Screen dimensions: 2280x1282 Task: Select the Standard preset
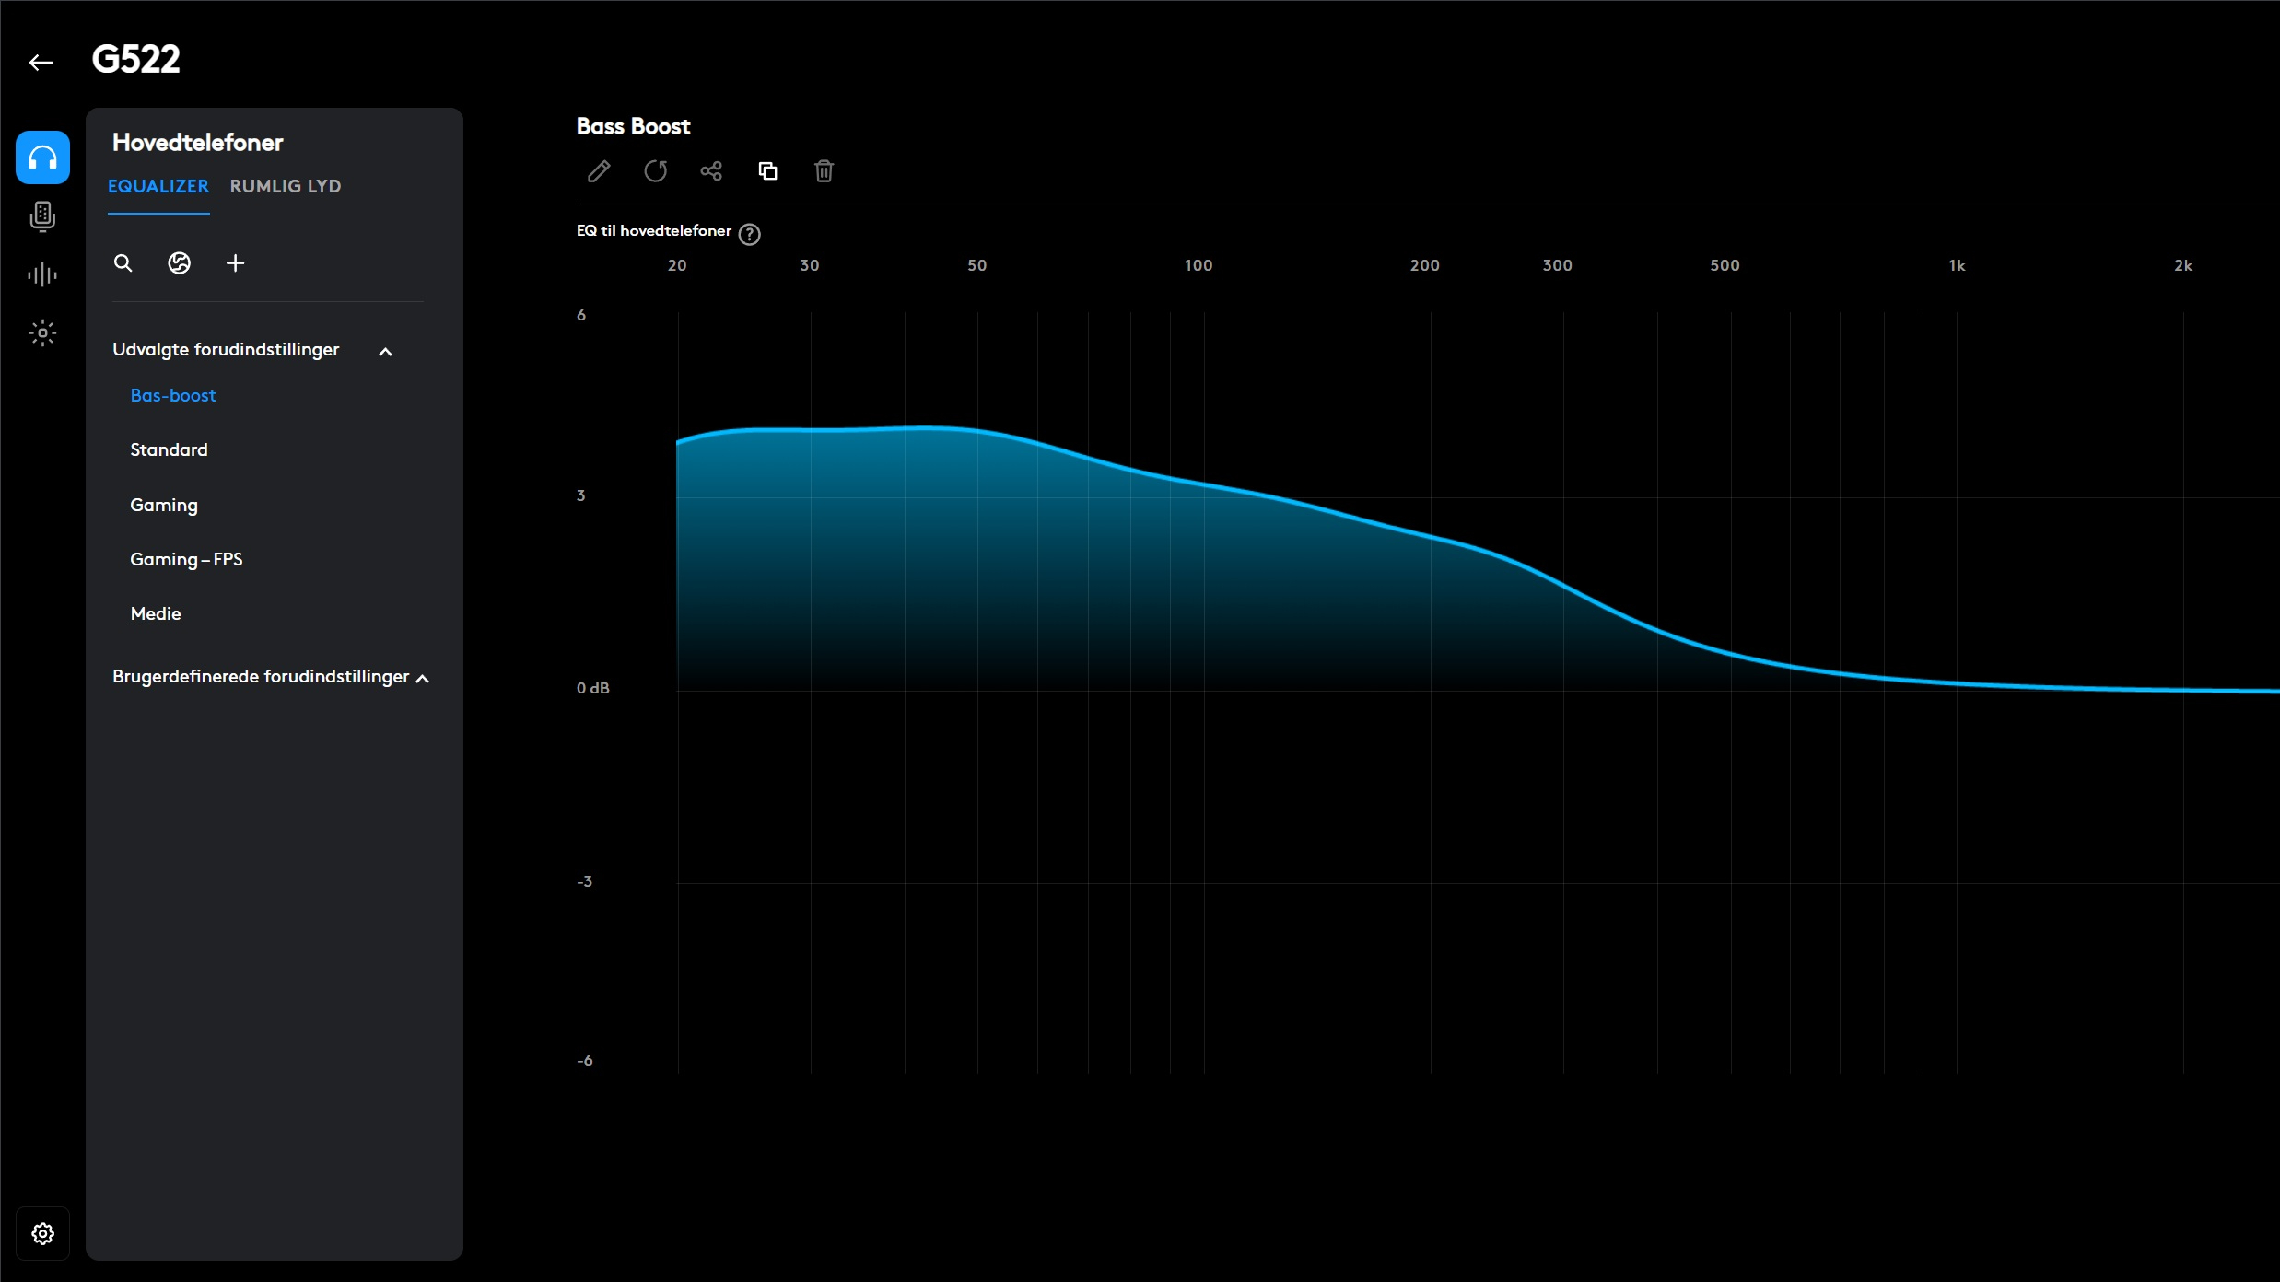(x=169, y=449)
